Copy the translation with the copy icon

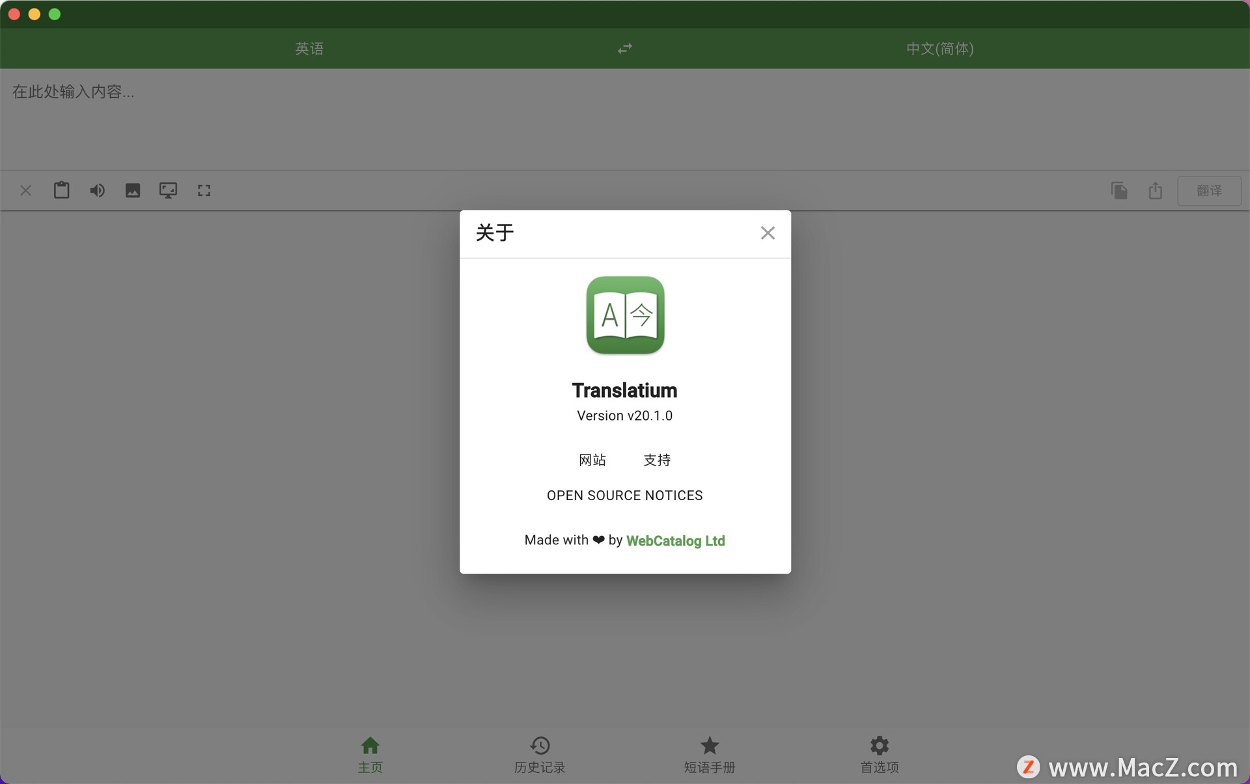1119,191
